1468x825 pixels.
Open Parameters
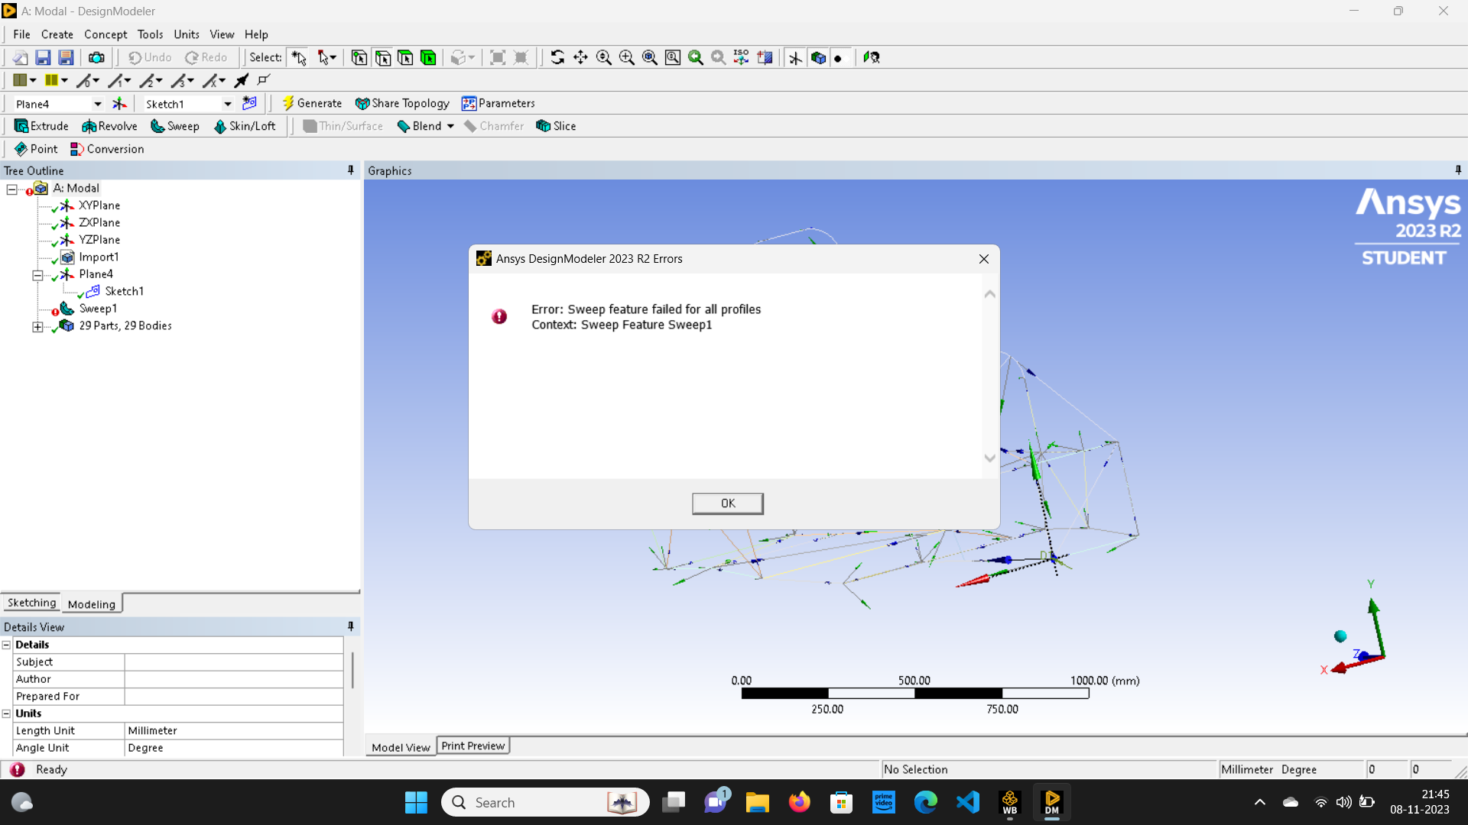pos(499,103)
